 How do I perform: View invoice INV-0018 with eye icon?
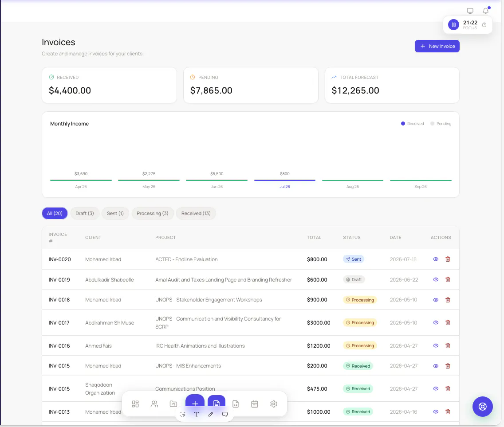(436, 300)
